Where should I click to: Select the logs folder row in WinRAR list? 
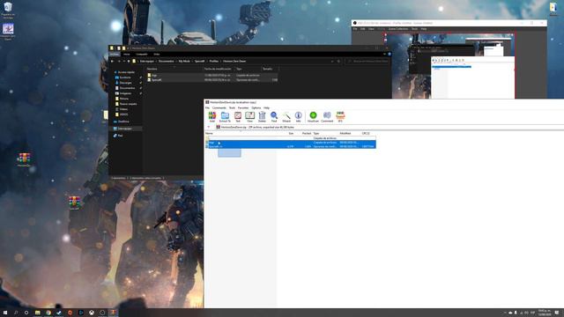(x=290, y=143)
